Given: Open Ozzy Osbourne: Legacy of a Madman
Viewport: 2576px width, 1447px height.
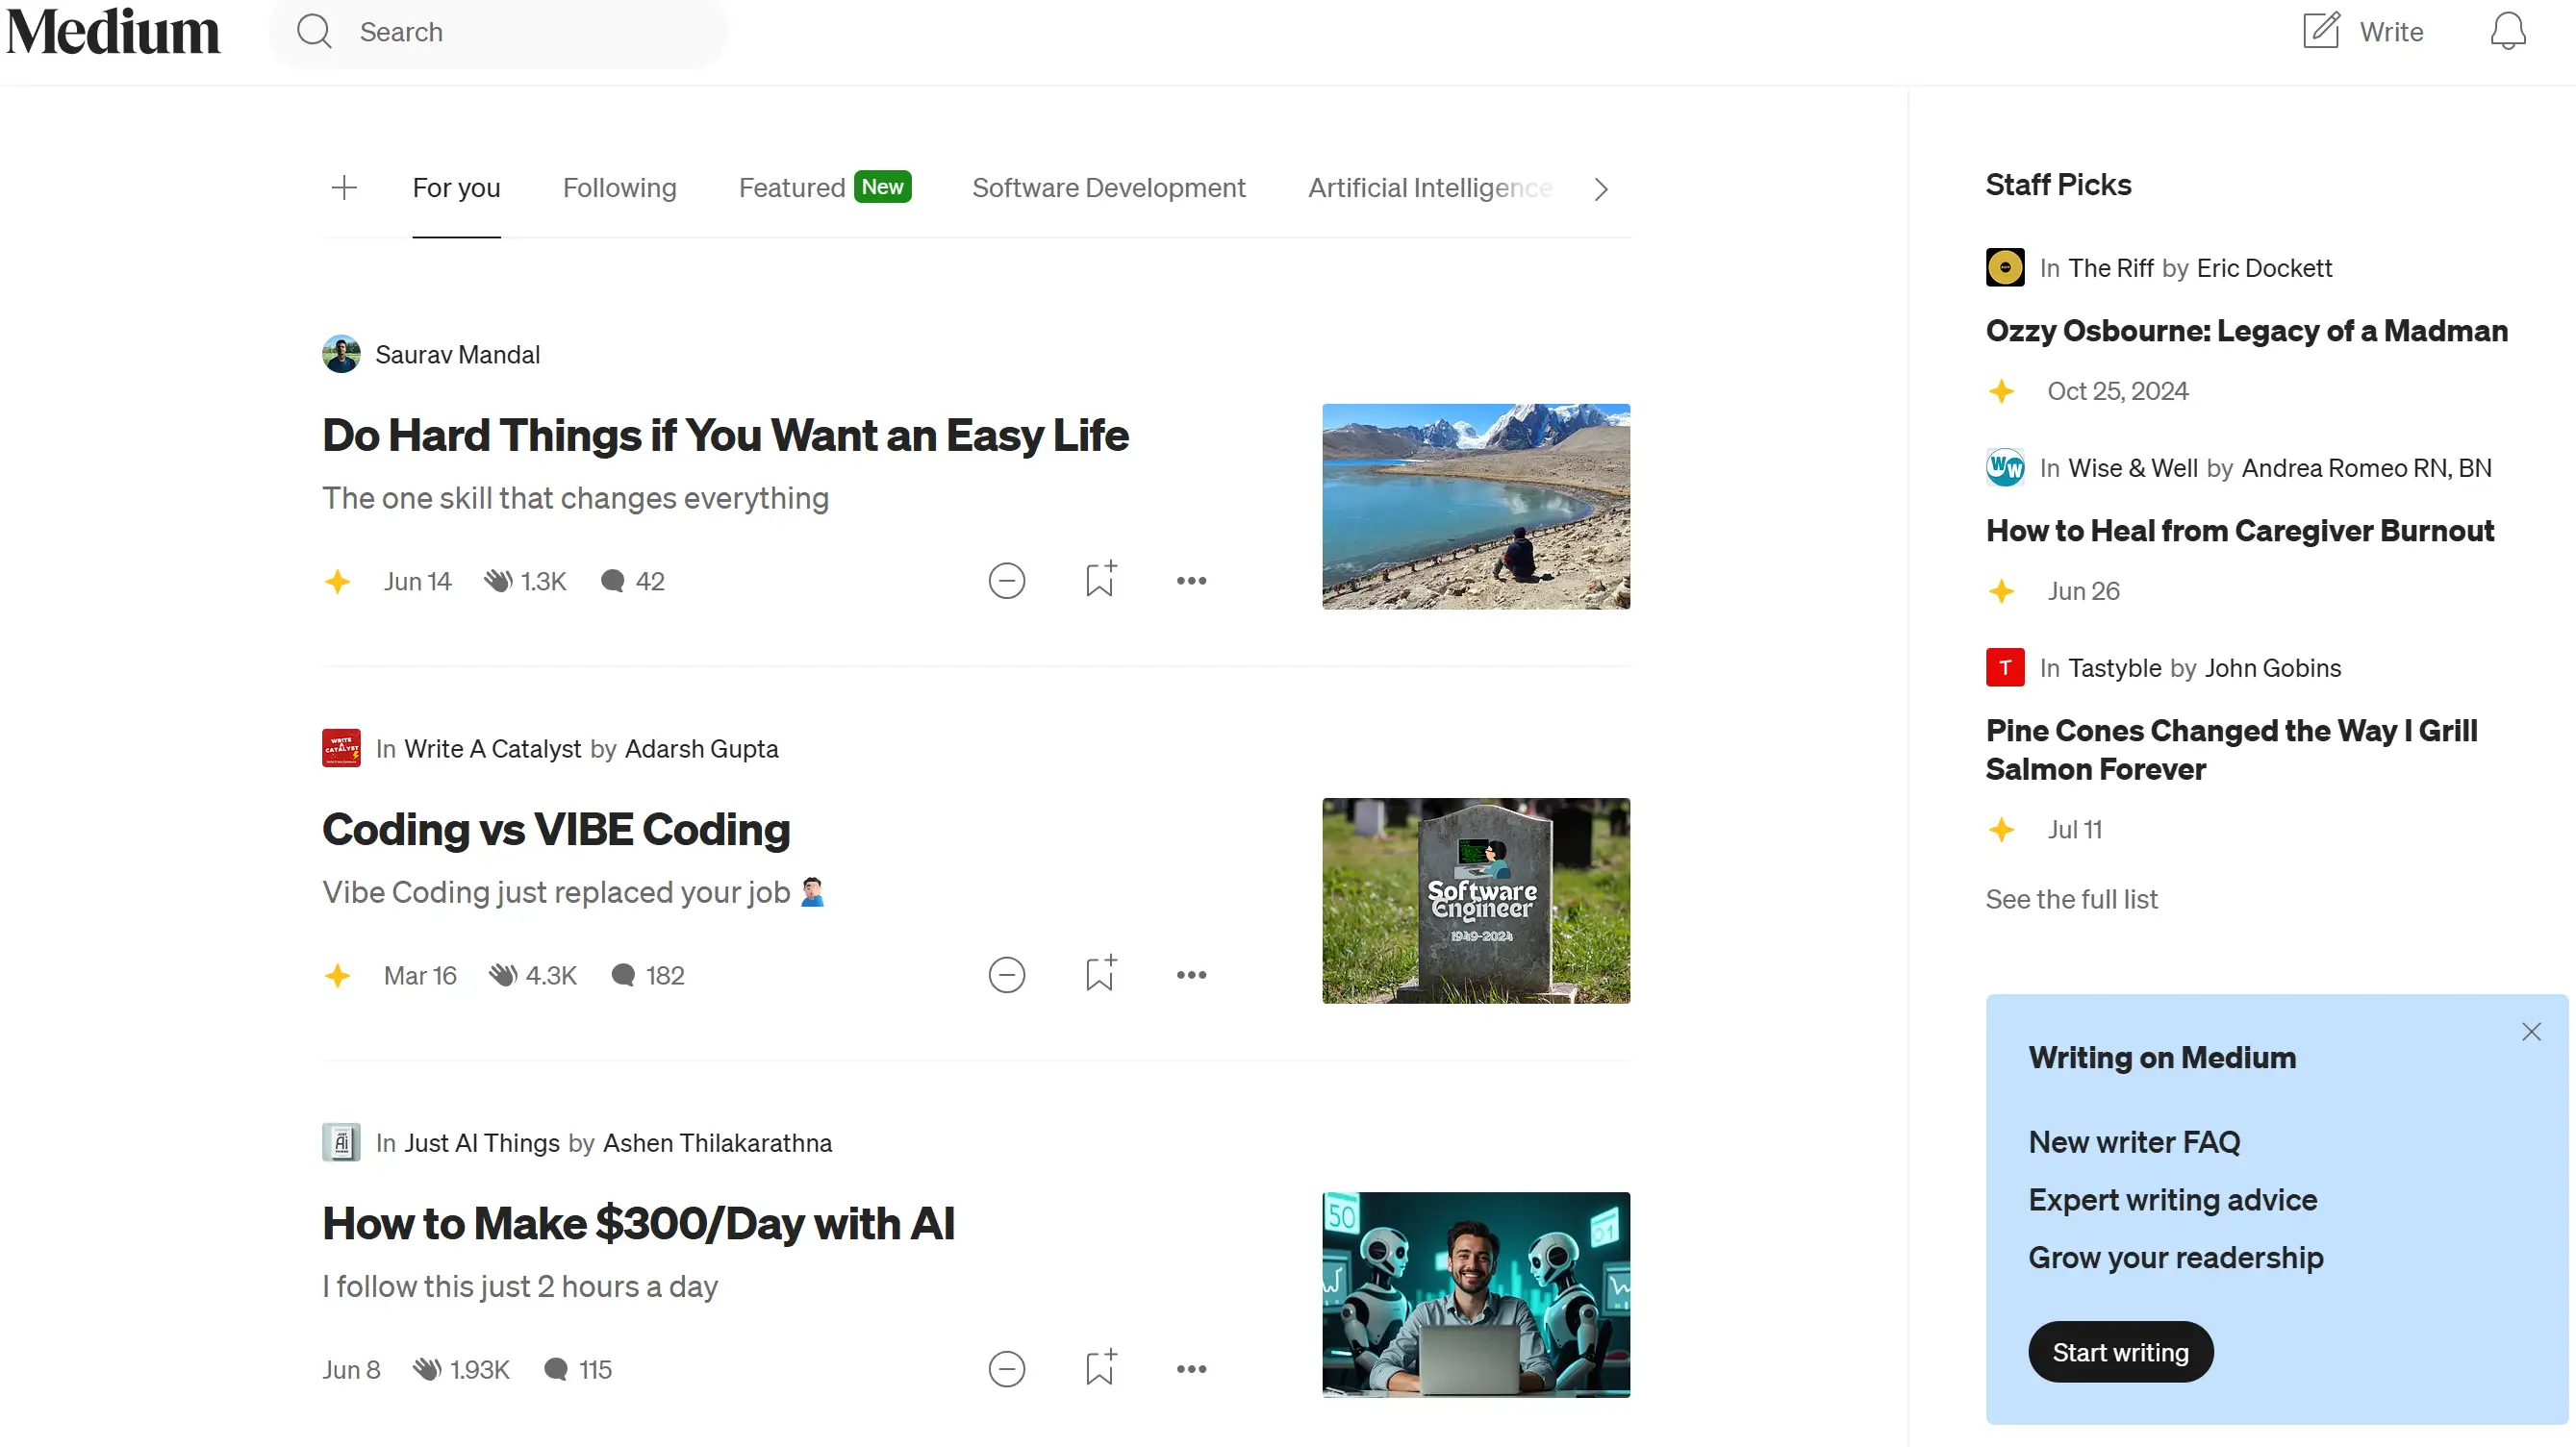Looking at the screenshot, I should click(2246, 331).
